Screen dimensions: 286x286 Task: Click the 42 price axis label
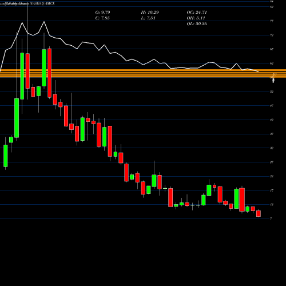[x=272, y=120]
